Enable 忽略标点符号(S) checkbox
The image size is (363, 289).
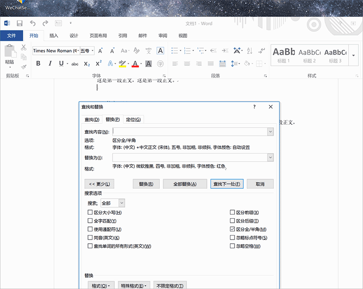pyautogui.click(x=232, y=237)
